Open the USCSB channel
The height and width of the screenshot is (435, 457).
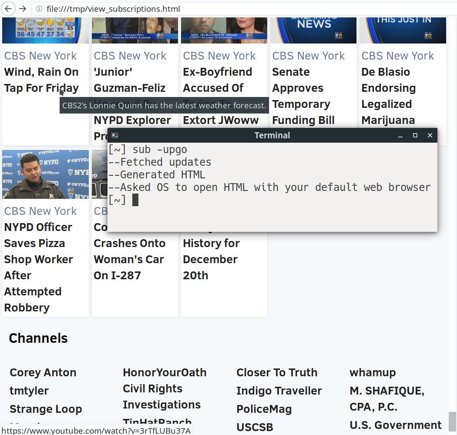tap(255, 428)
